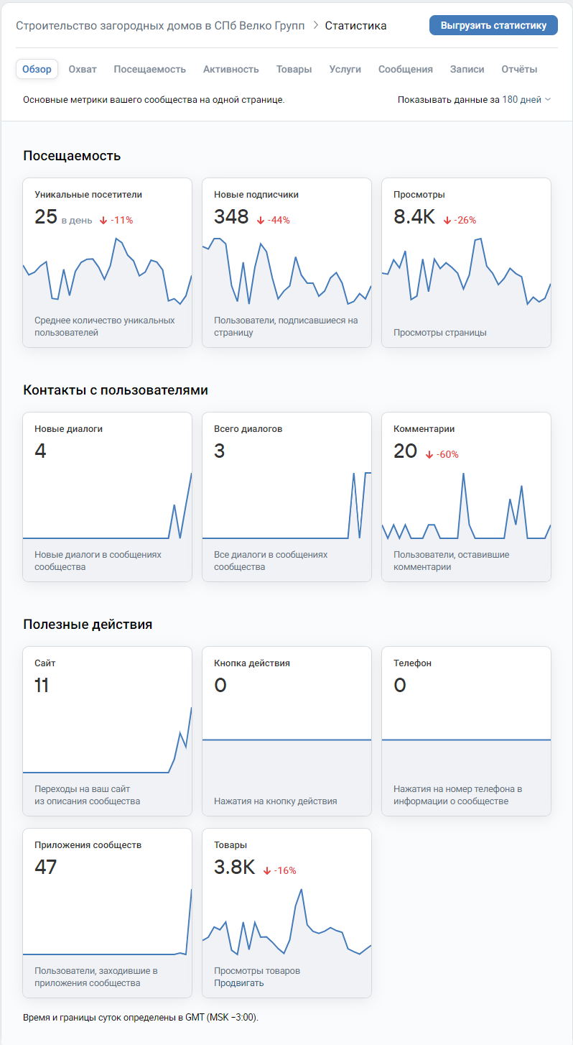Click the red down arrow beside -44%
Screen dimensions: 573x1045
(x=260, y=221)
